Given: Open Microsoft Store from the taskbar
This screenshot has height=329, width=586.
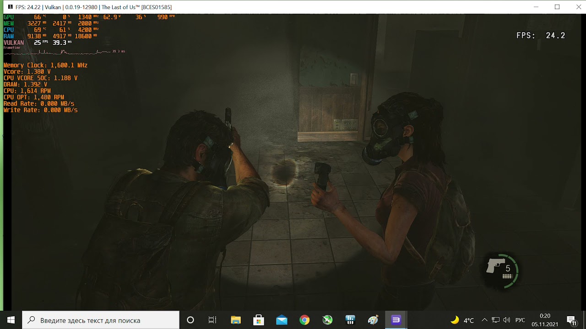Looking at the screenshot, I should (x=259, y=320).
